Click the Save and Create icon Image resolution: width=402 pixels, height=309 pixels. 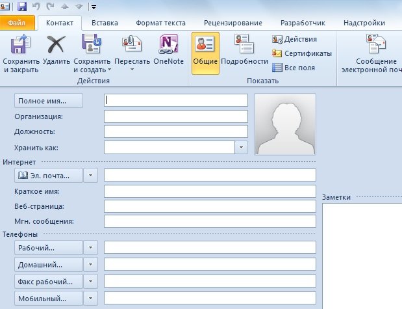(x=92, y=46)
